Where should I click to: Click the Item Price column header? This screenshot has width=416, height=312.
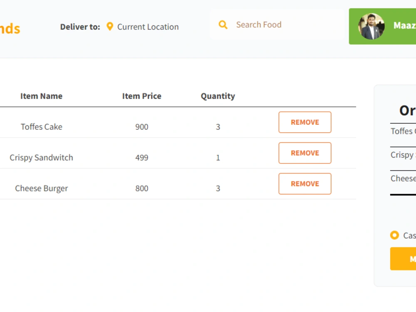pos(142,96)
